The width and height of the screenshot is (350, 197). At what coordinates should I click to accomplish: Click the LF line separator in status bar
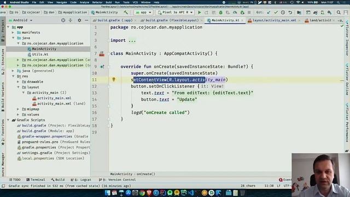[x=278, y=186]
